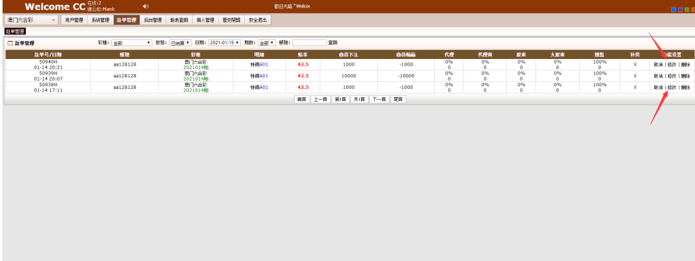Click the 註單管理 panel window icon

[x=10, y=43]
